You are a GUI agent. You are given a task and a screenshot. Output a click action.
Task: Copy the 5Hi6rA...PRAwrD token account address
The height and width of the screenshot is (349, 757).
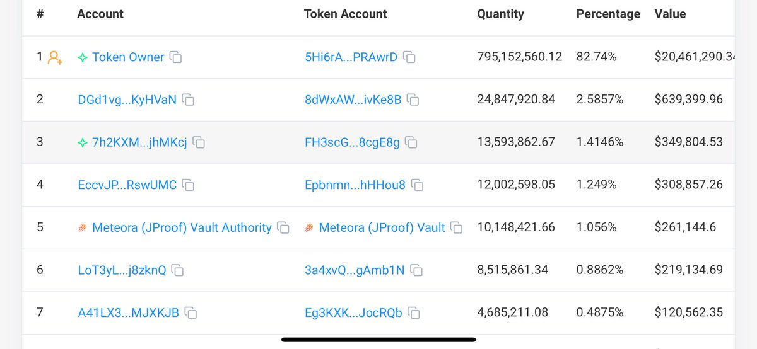click(x=409, y=57)
